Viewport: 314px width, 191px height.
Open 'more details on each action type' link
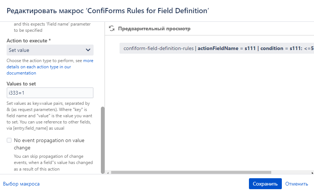(50, 67)
